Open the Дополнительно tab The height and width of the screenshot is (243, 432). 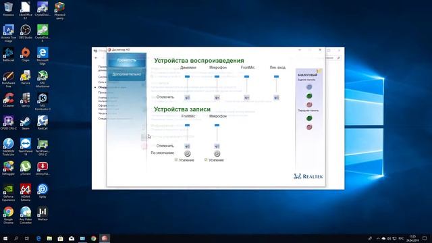(x=126, y=74)
